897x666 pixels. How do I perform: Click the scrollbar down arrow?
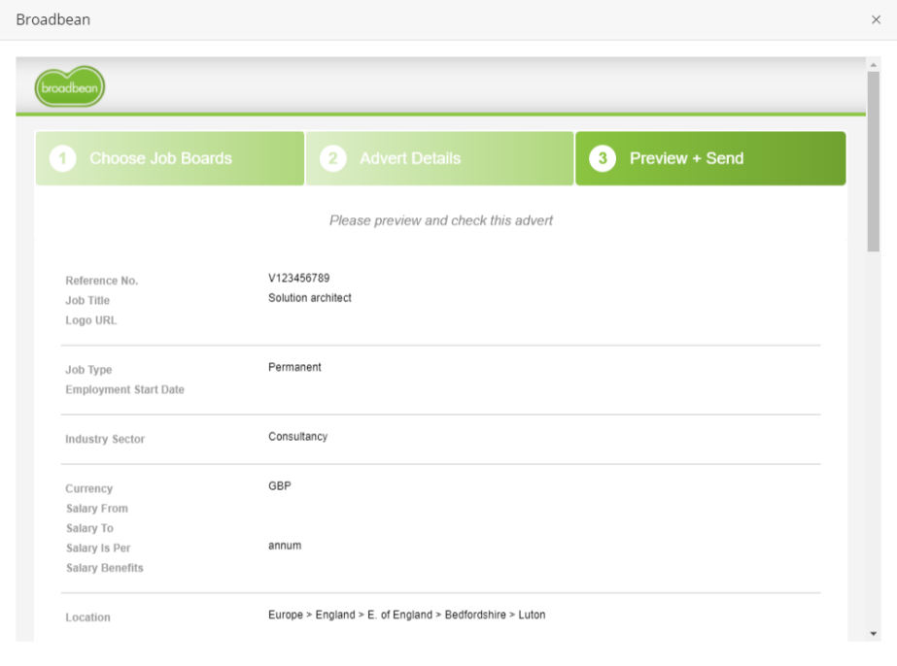pos(873,633)
